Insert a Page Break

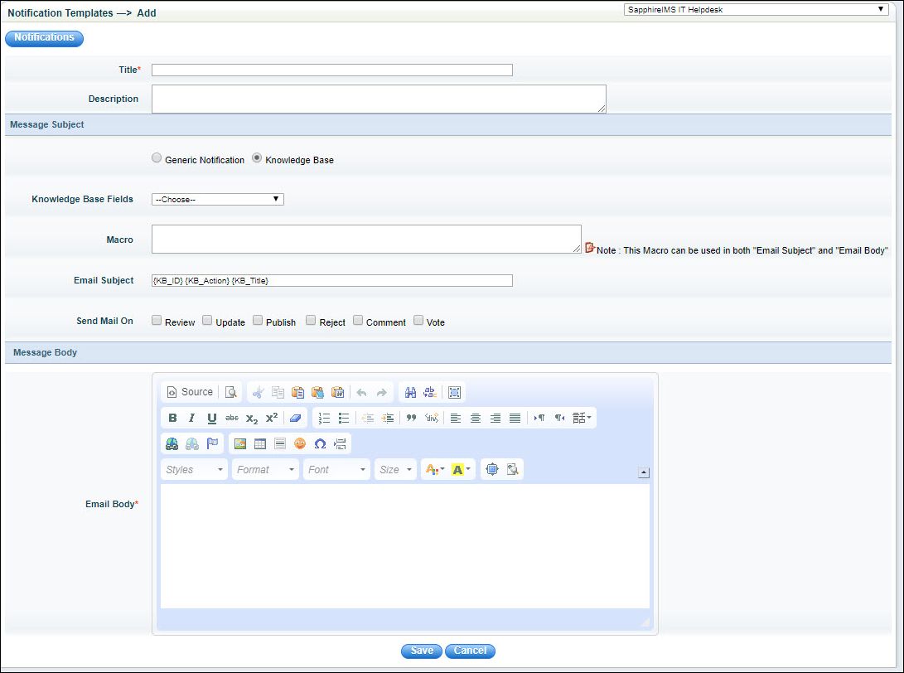tap(340, 443)
